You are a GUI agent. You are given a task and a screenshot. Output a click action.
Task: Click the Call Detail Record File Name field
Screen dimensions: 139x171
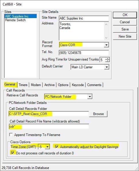(49, 127)
